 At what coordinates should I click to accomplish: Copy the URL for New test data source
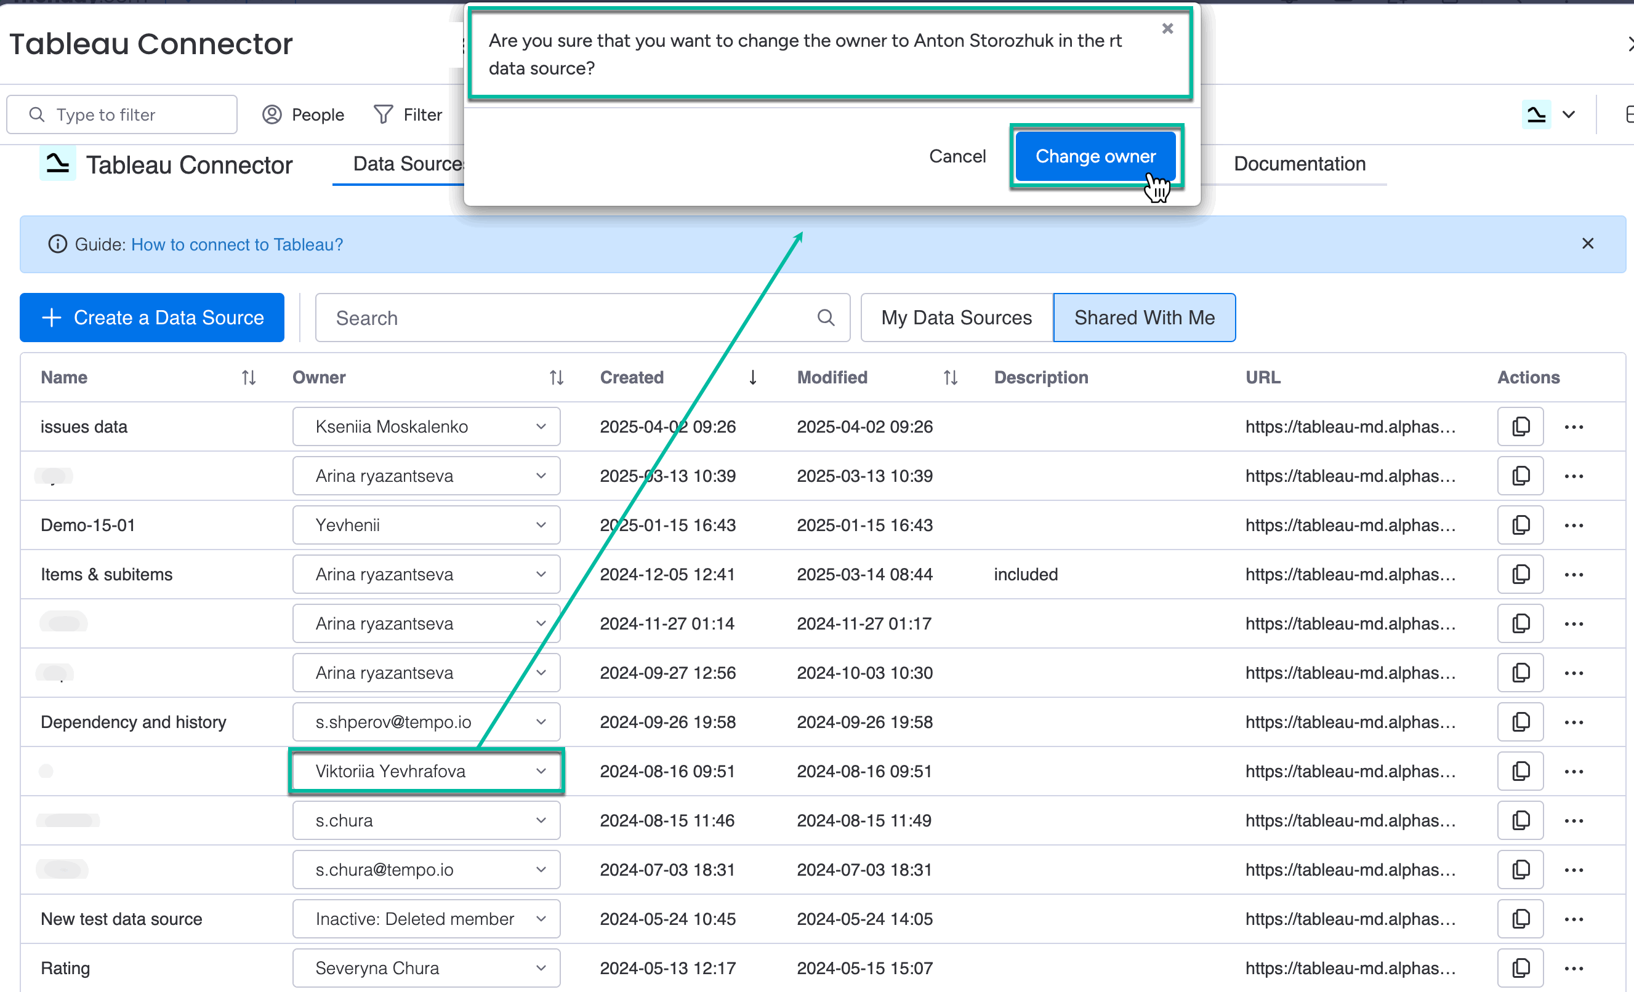point(1520,918)
